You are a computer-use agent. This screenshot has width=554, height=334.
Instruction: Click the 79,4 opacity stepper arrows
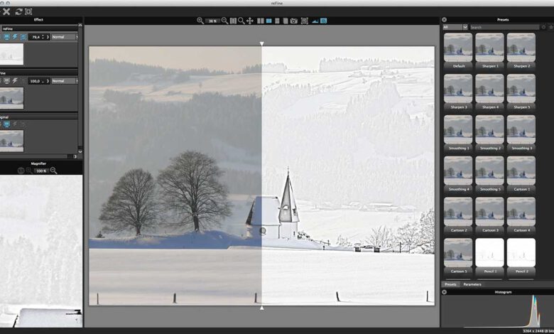pyautogui.click(x=43, y=37)
